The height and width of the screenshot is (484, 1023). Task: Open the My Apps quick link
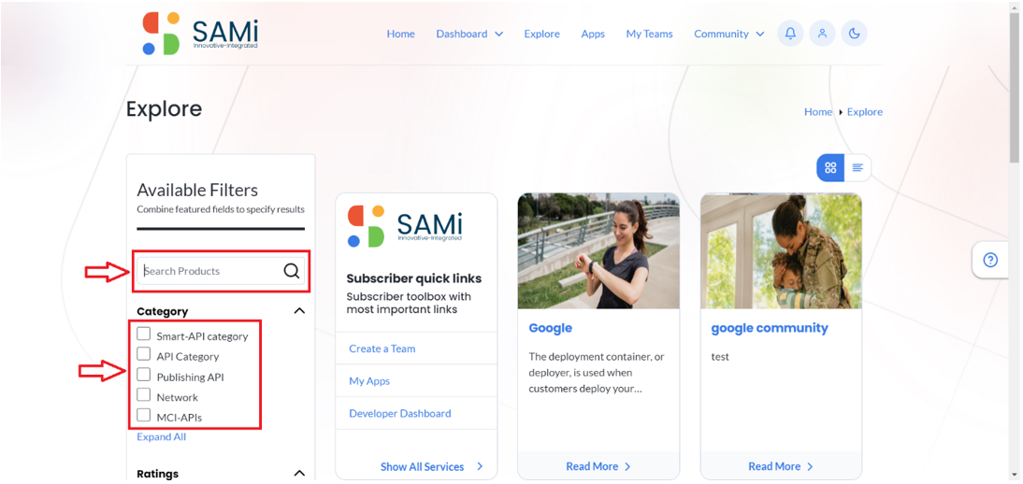pyautogui.click(x=369, y=381)
